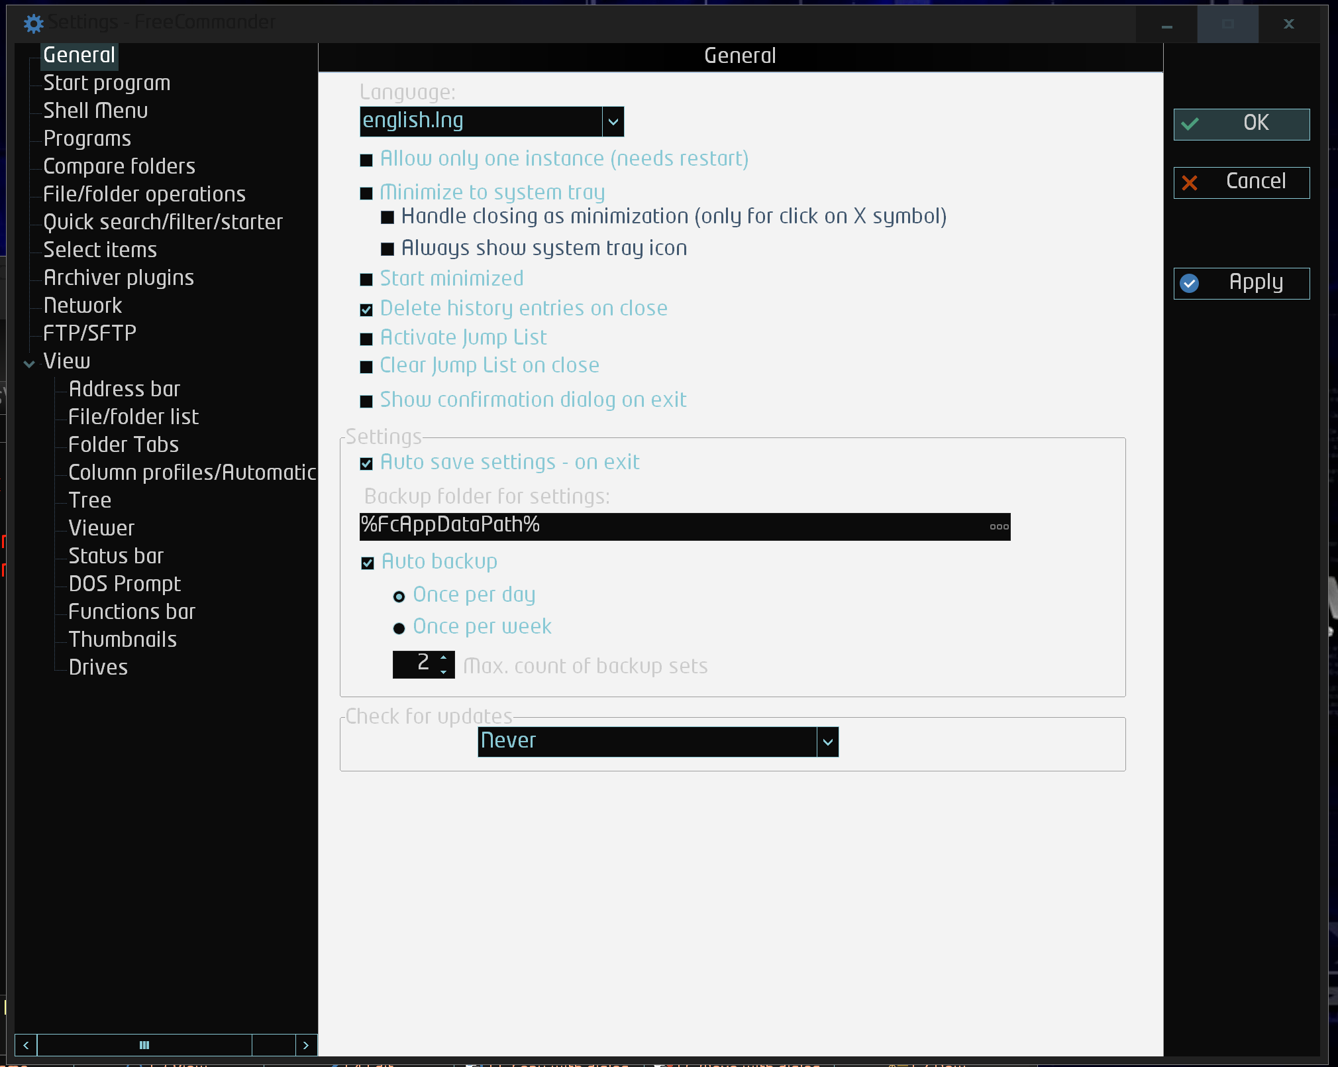
Task: Click the Cancel button
Action: tap(1241, 183)
